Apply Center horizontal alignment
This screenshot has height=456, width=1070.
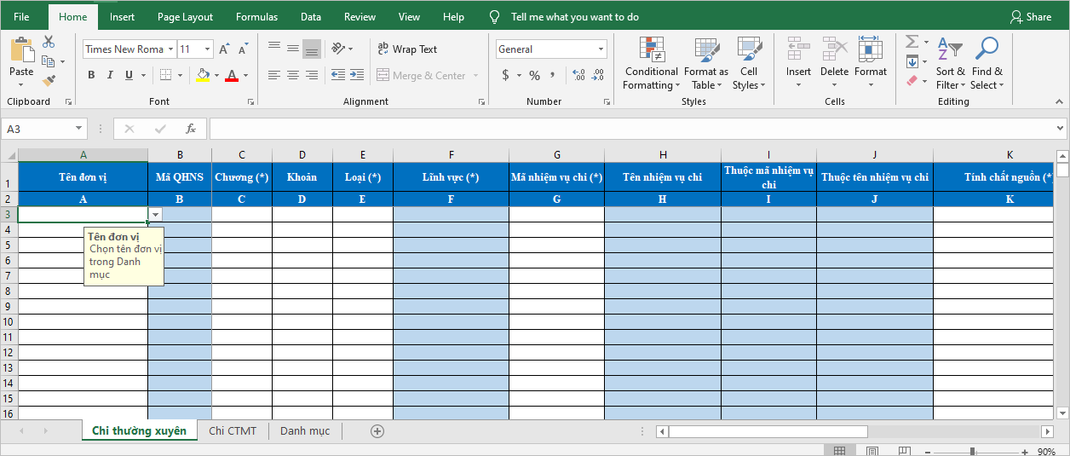293,75
